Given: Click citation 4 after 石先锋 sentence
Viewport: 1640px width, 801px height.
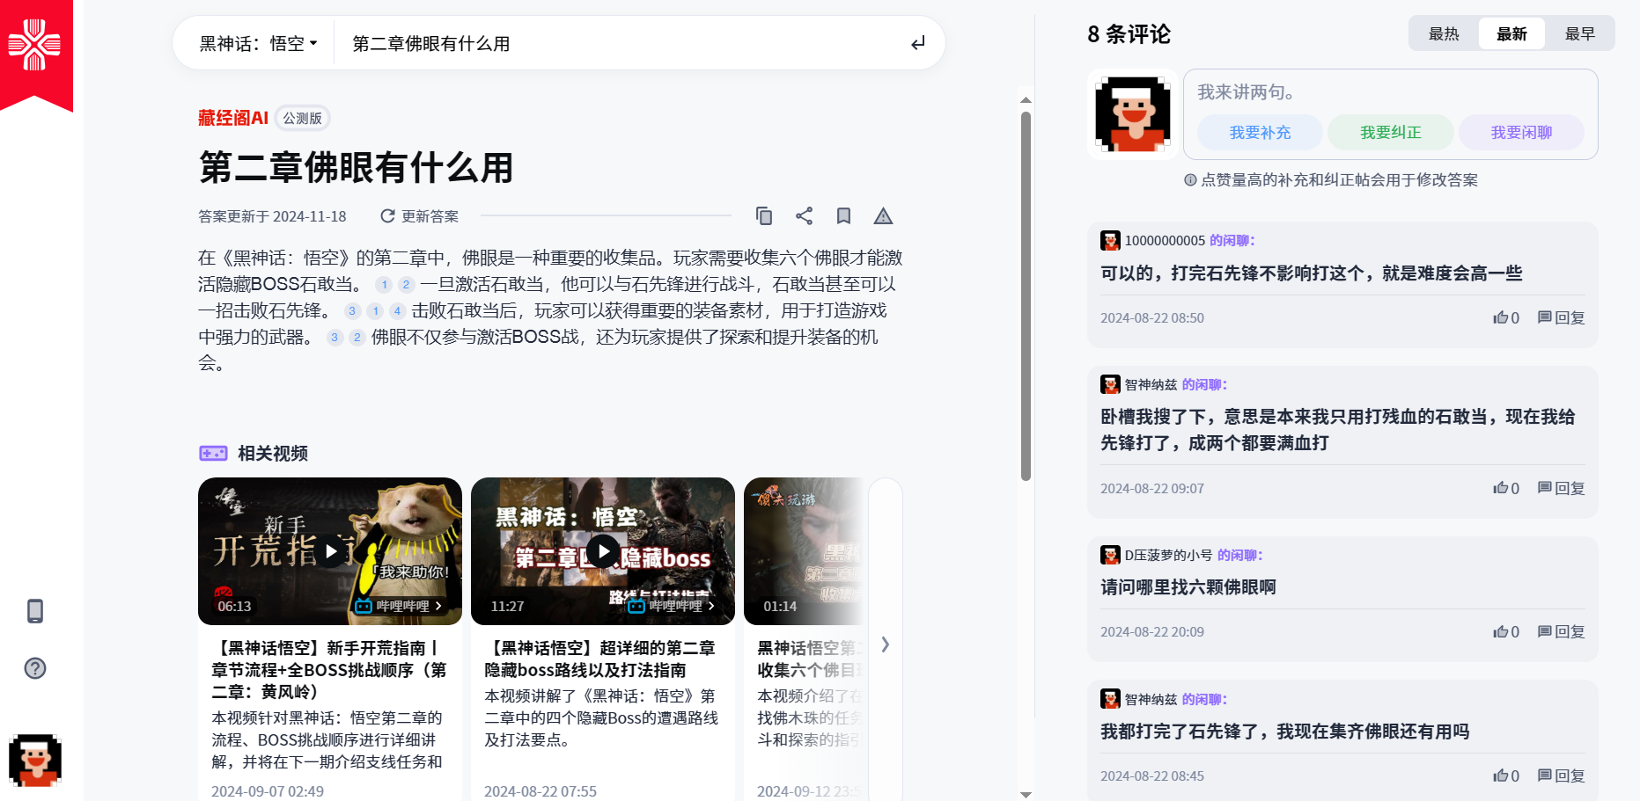Looking at the screenshot, I should click(398, 311).
